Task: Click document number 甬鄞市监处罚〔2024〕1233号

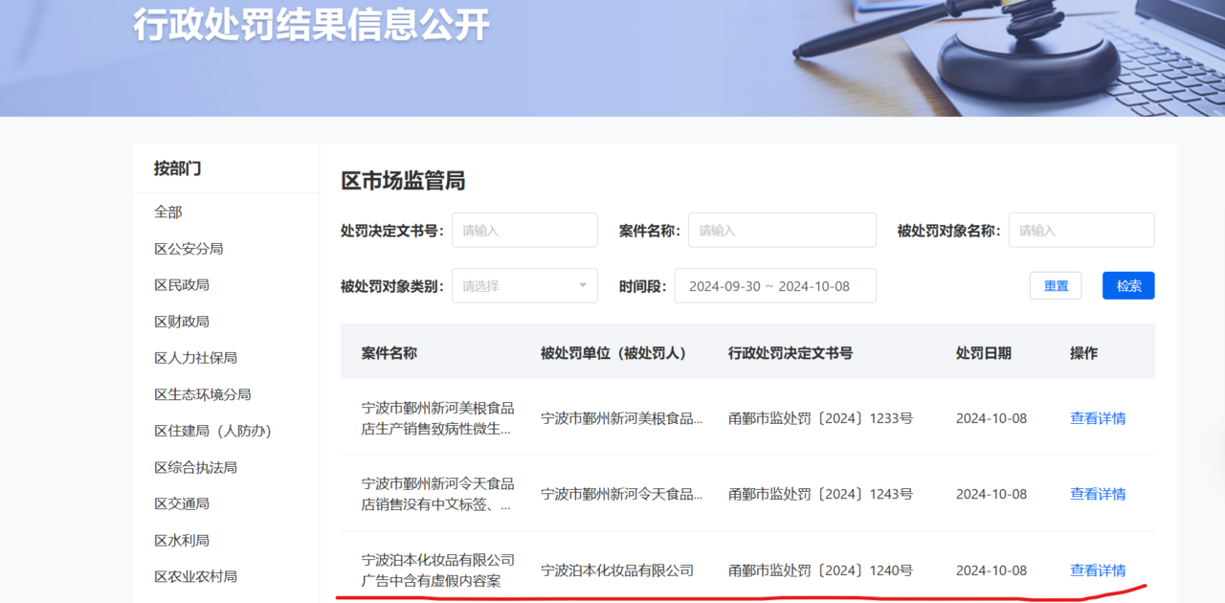Action: (x=820, y=418)
